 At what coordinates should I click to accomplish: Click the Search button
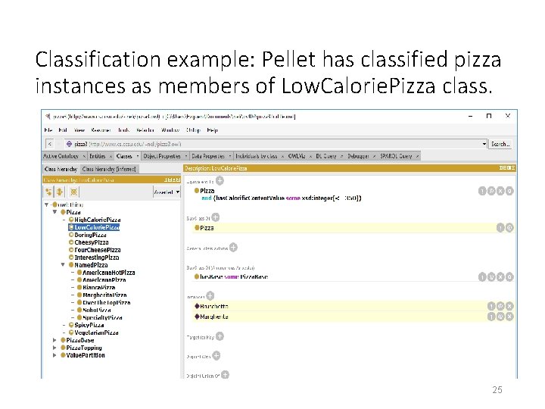[x=500, y=144]
